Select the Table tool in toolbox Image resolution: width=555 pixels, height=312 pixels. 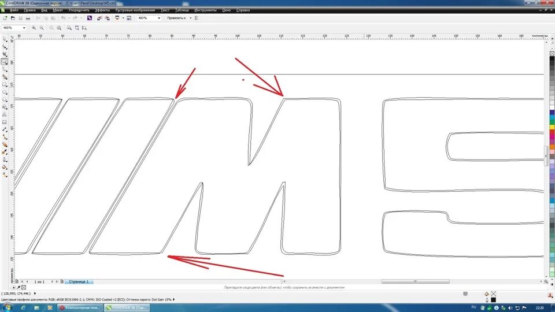(5, 122)
